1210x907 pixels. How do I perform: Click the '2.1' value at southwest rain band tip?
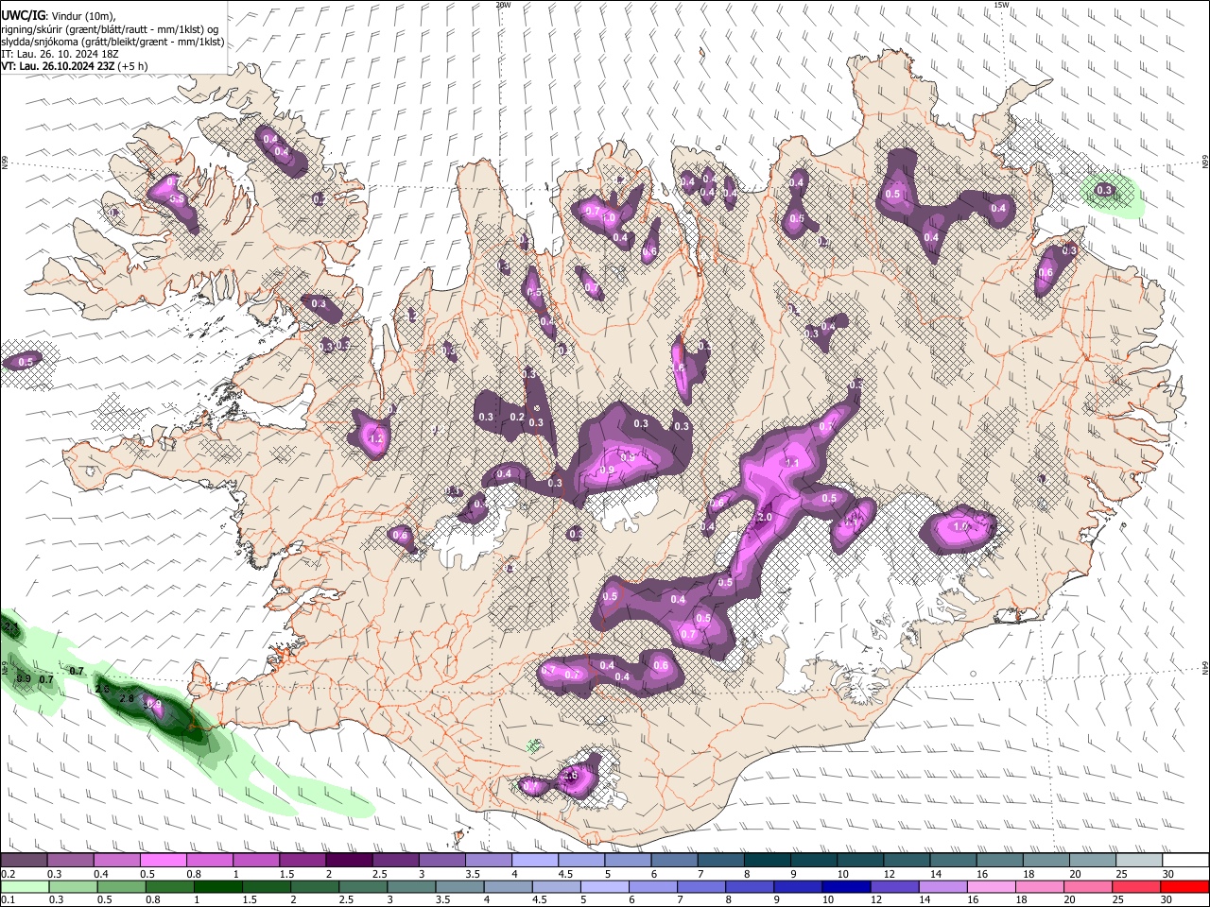(10, 627)
